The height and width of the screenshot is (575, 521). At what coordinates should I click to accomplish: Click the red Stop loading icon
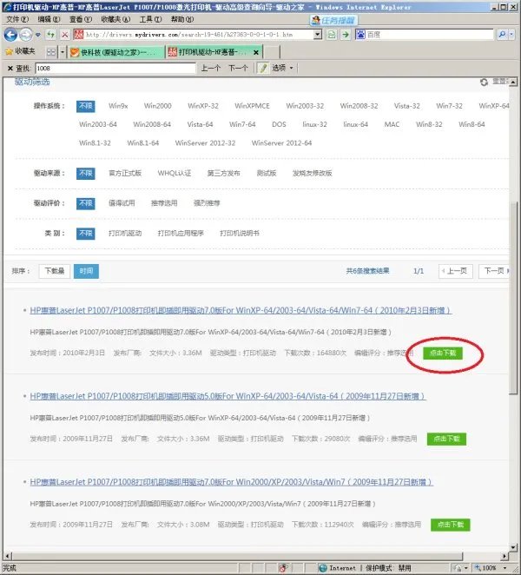click(x=65, y=35)
